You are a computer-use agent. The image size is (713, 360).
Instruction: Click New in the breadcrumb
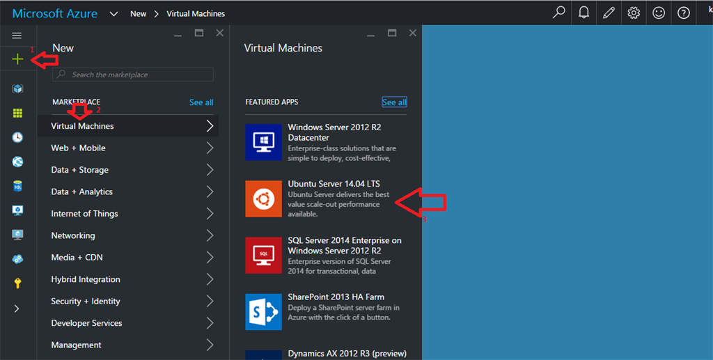point(139,14)
